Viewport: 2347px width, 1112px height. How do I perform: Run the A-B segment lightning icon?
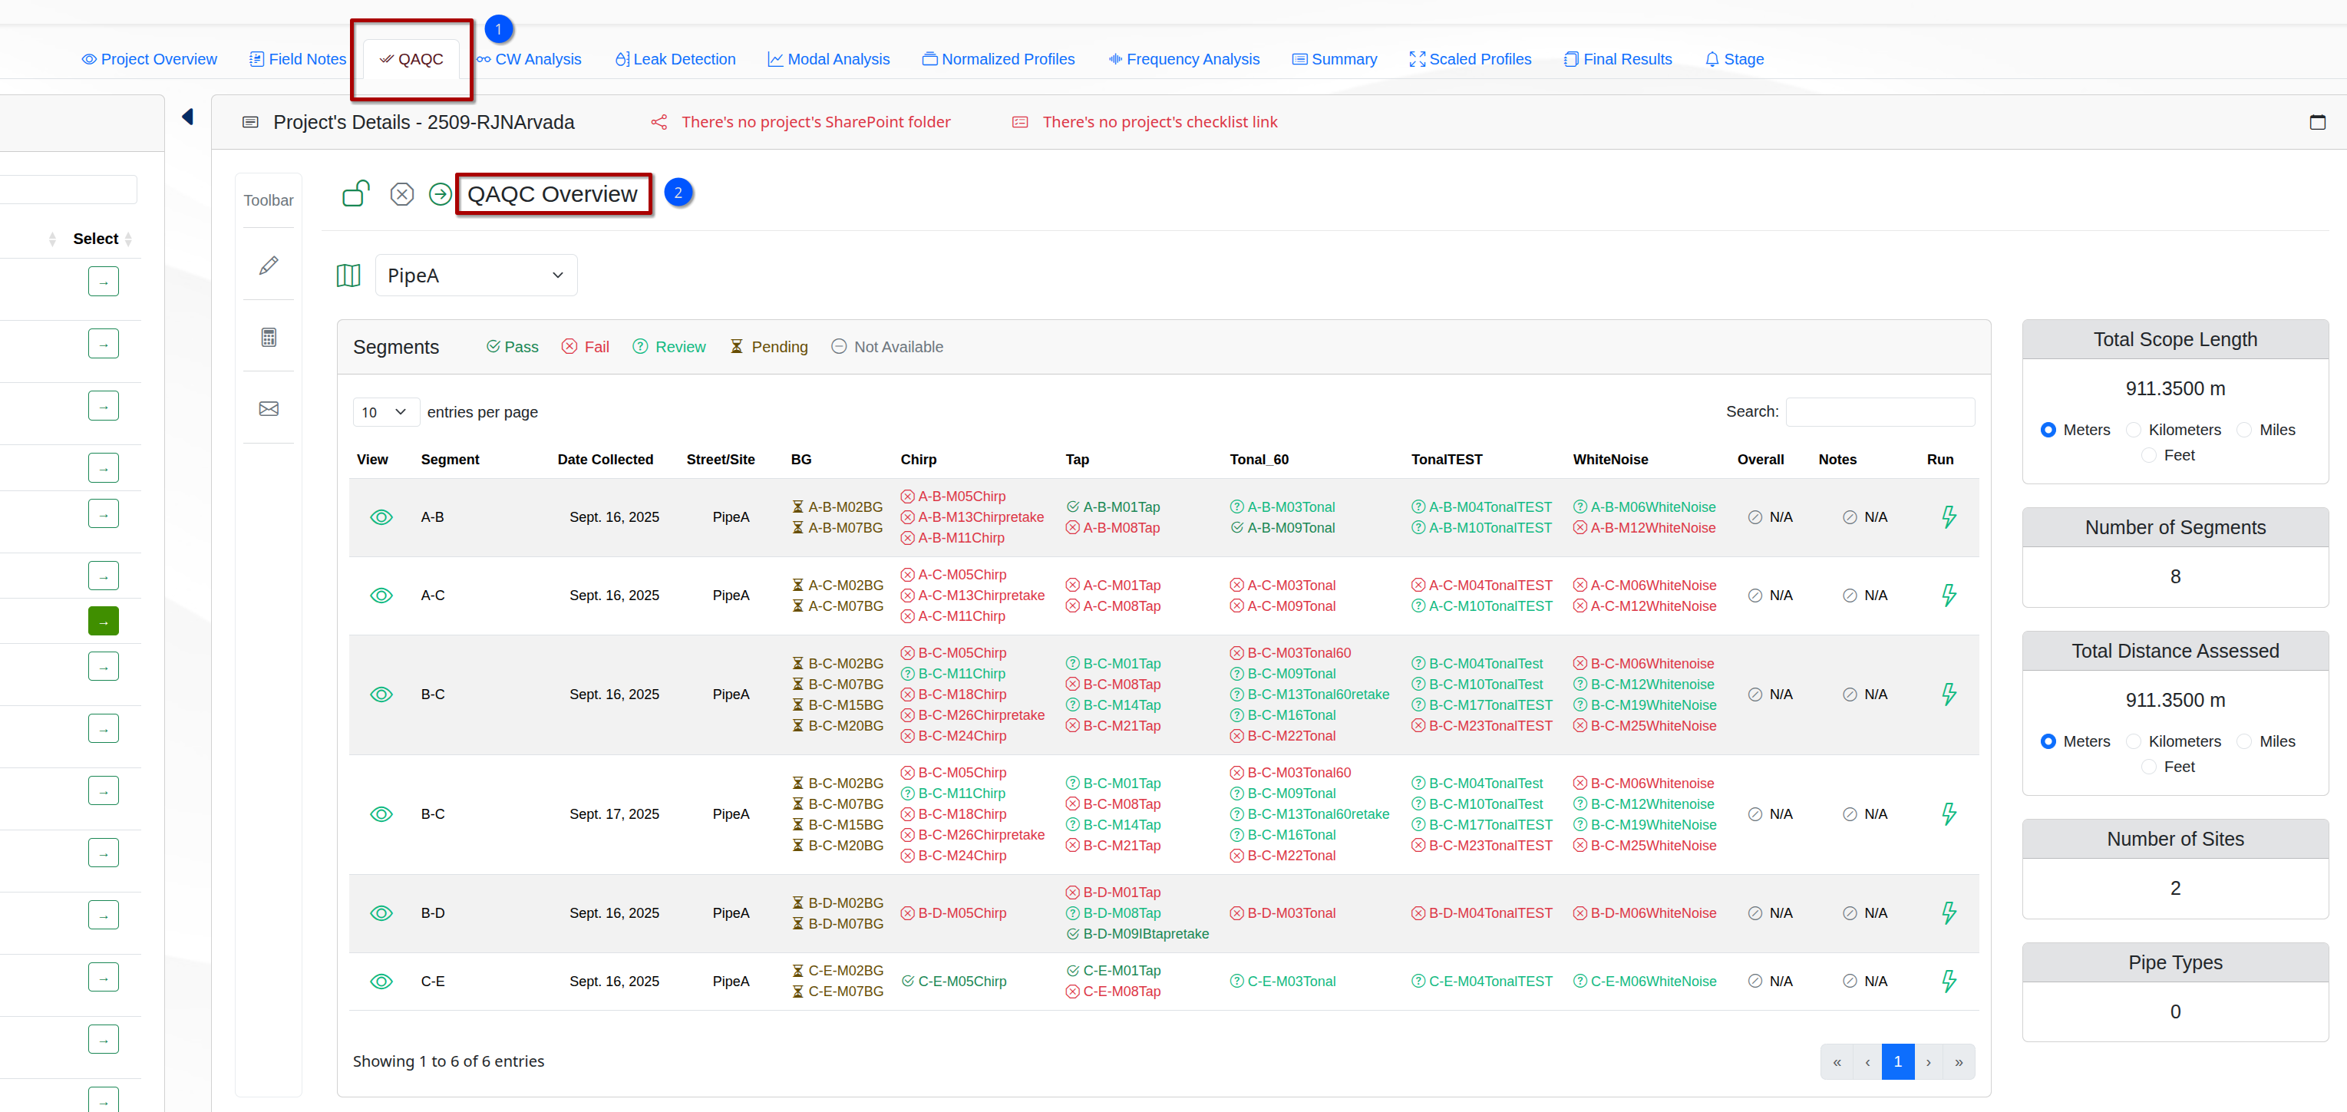click(x=1948, y=516)
